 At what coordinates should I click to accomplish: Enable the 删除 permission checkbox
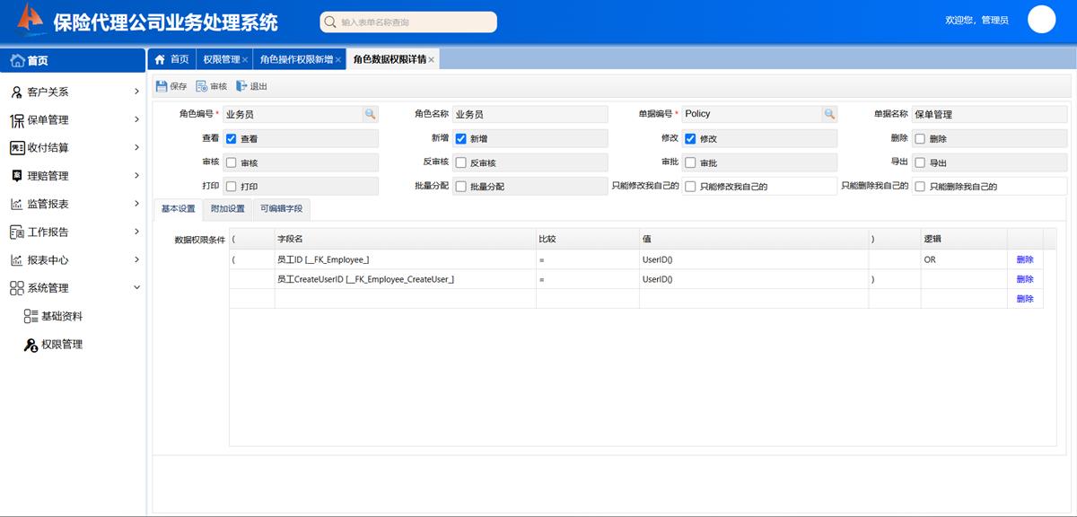tap(920, 139)
